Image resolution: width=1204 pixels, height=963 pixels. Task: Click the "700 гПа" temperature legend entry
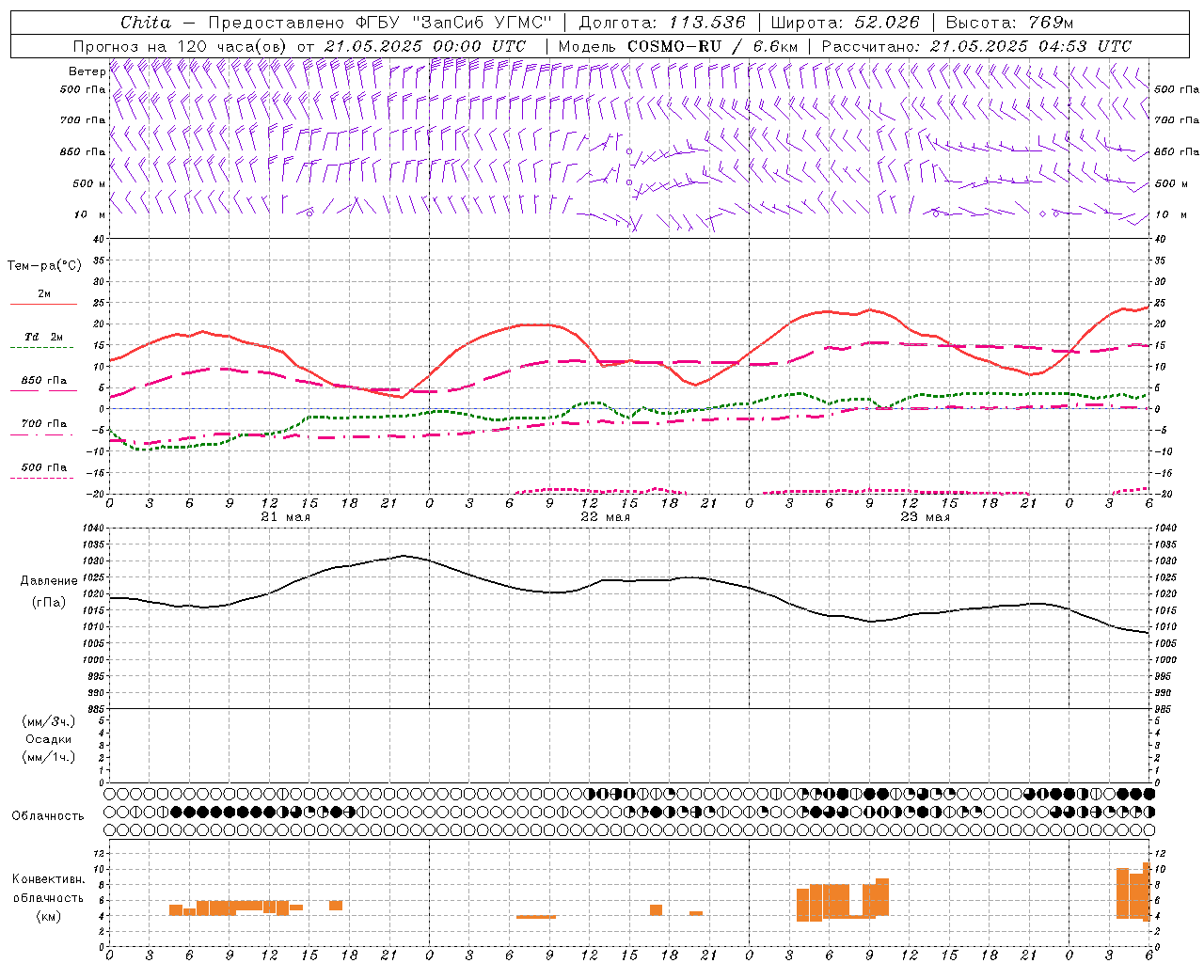(43, 423)
